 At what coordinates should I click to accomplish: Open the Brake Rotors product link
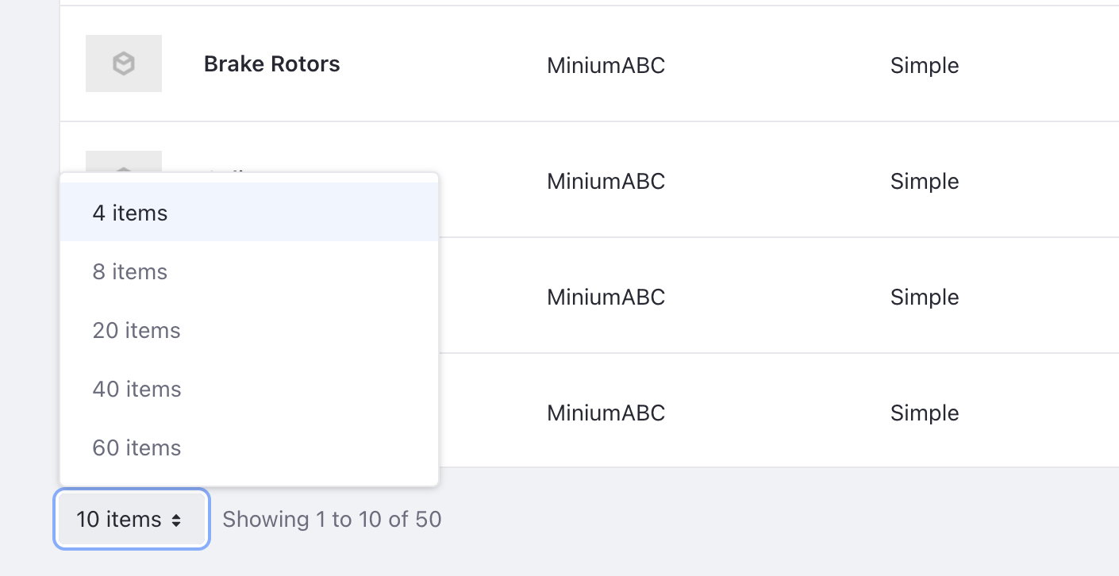pyautogui.click(x=272, y=64)
